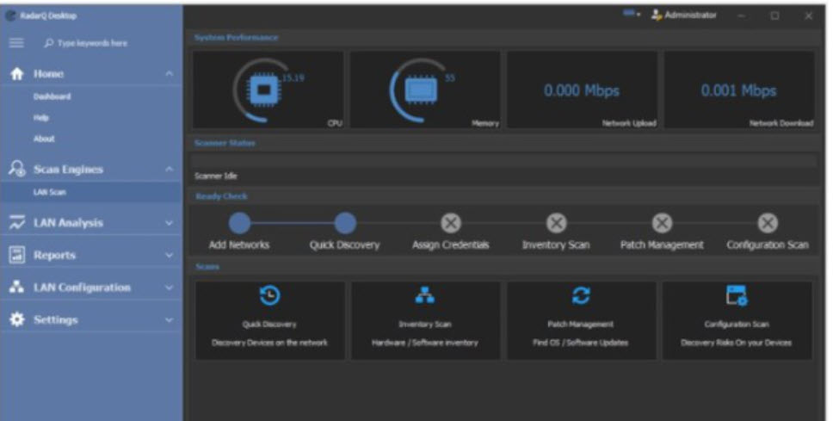Click the Settings gear icon
This screenshot has height=421, width=833.
tap(17, 319)
